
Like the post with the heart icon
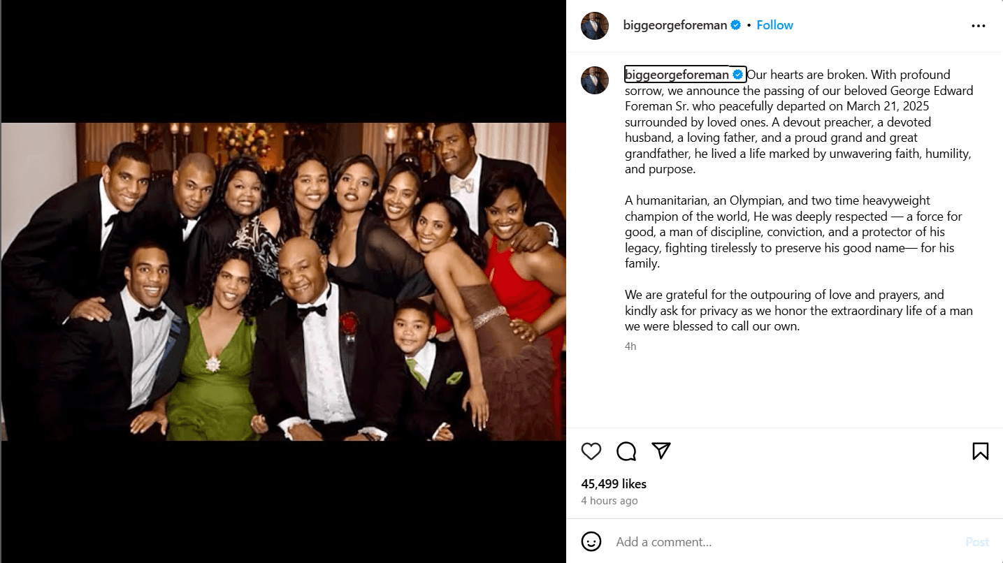pyautogui.click(x=591, y=451)
